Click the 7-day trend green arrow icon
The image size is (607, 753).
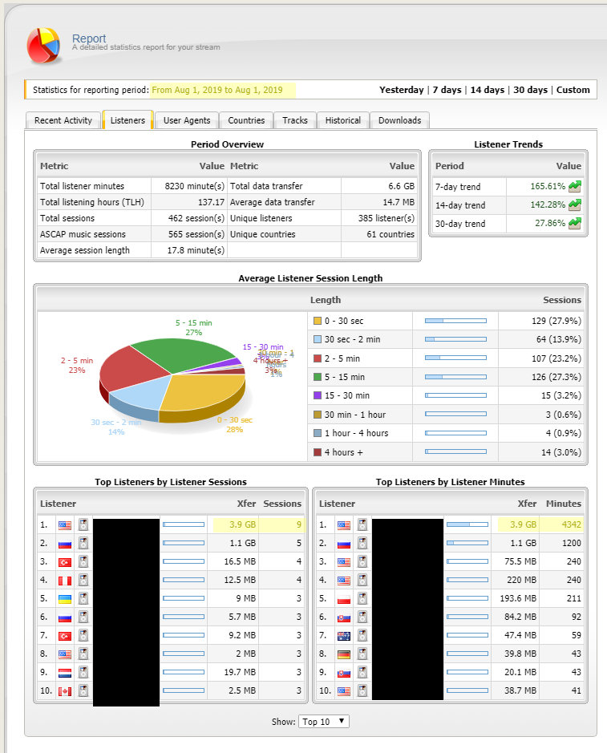tap(574, 186)
